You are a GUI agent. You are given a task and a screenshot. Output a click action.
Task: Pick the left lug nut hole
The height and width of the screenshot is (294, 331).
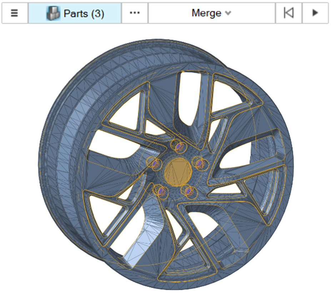(155, 163)
